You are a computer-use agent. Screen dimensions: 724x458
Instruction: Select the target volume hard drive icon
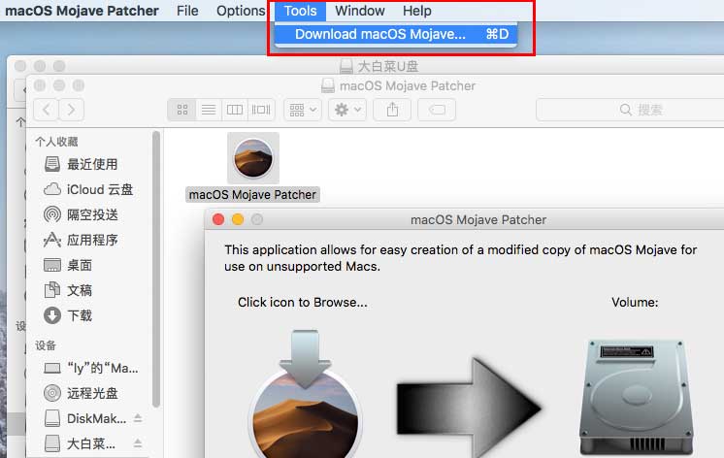point(638,398)
